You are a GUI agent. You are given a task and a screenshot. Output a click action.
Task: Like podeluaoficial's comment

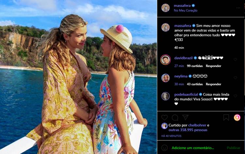click(x=235, y=96)
